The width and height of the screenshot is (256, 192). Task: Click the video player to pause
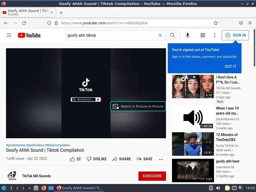coord(86,93)
